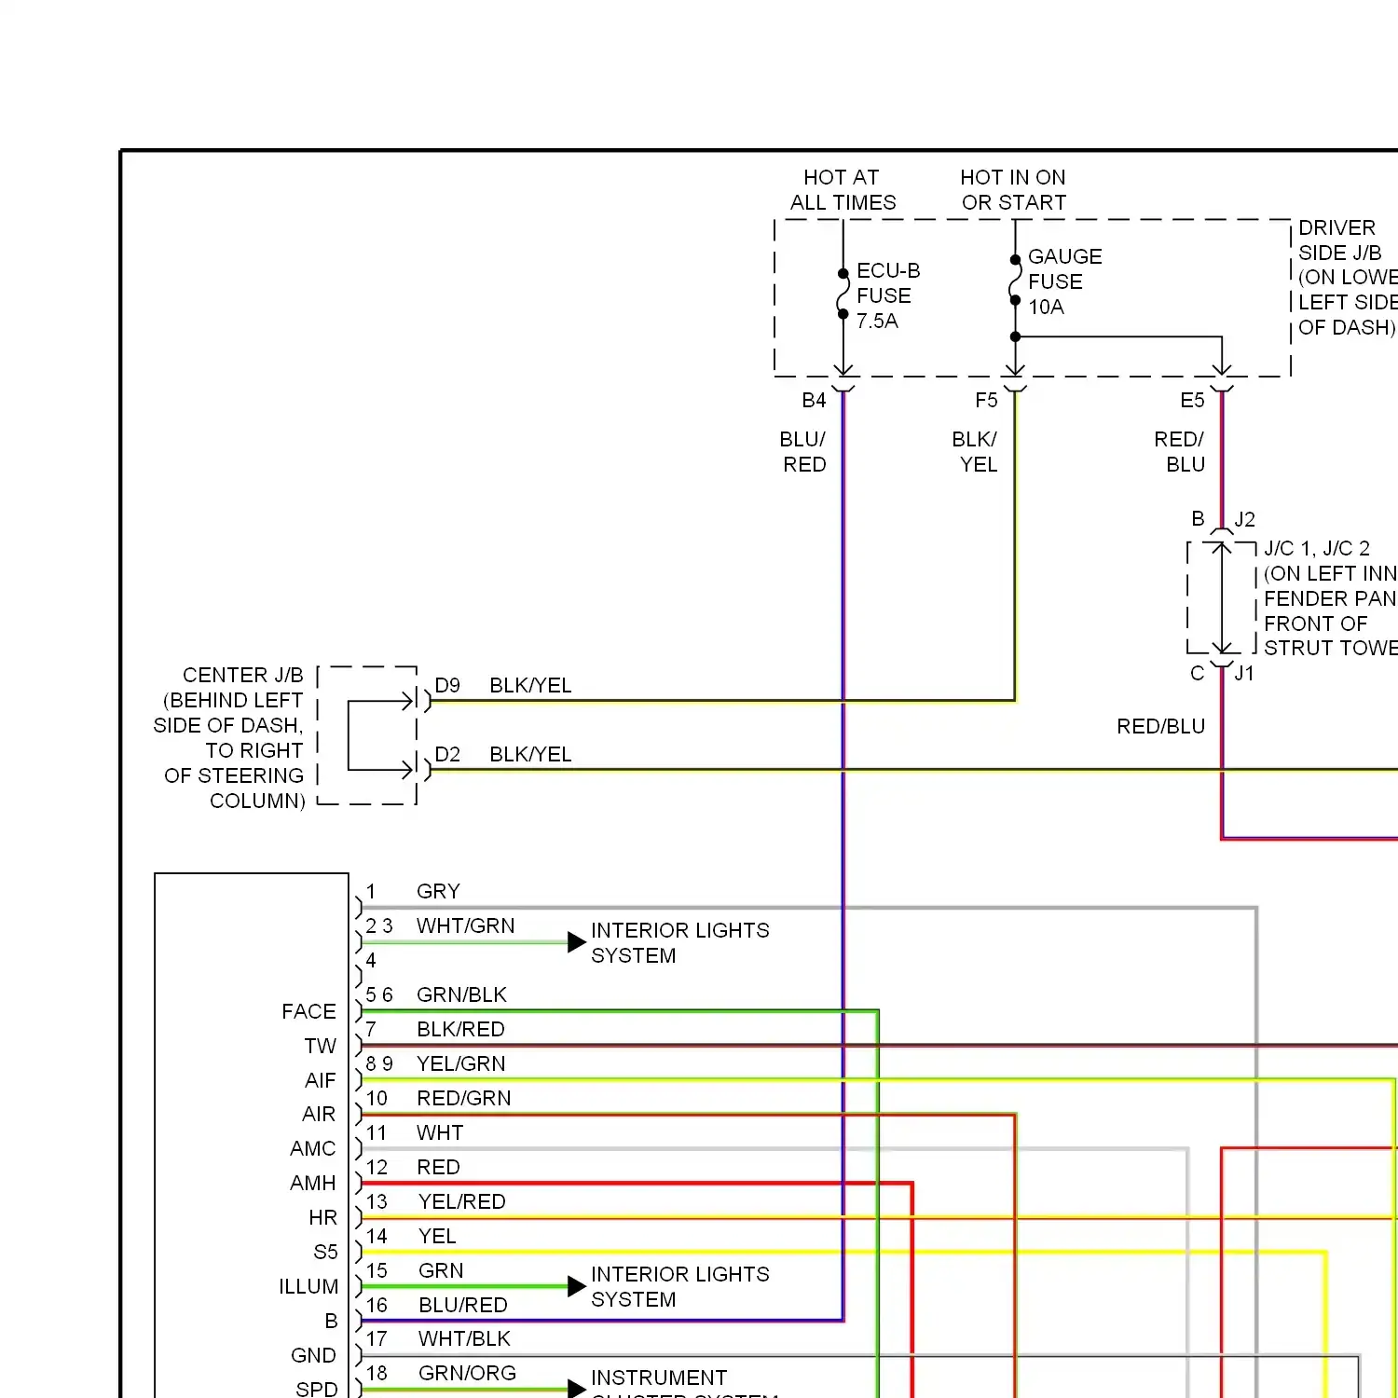Viewport: 1398px width, 1398px height.
Task: Click 'INTERIOR LIGHTS SYSTEM' beside the WHT/GRN wire
Action: [x=680, y=943]
